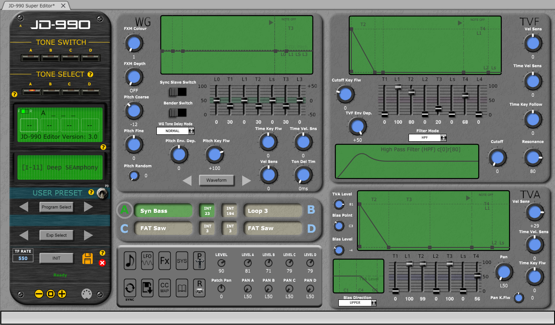555x325 pixels.
Task: Open the LFO wave settings icon
Action: click(x=147, y=260)
